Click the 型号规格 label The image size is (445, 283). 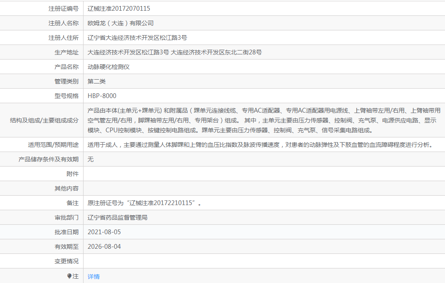pyautogui.click(x=66, y=96)
